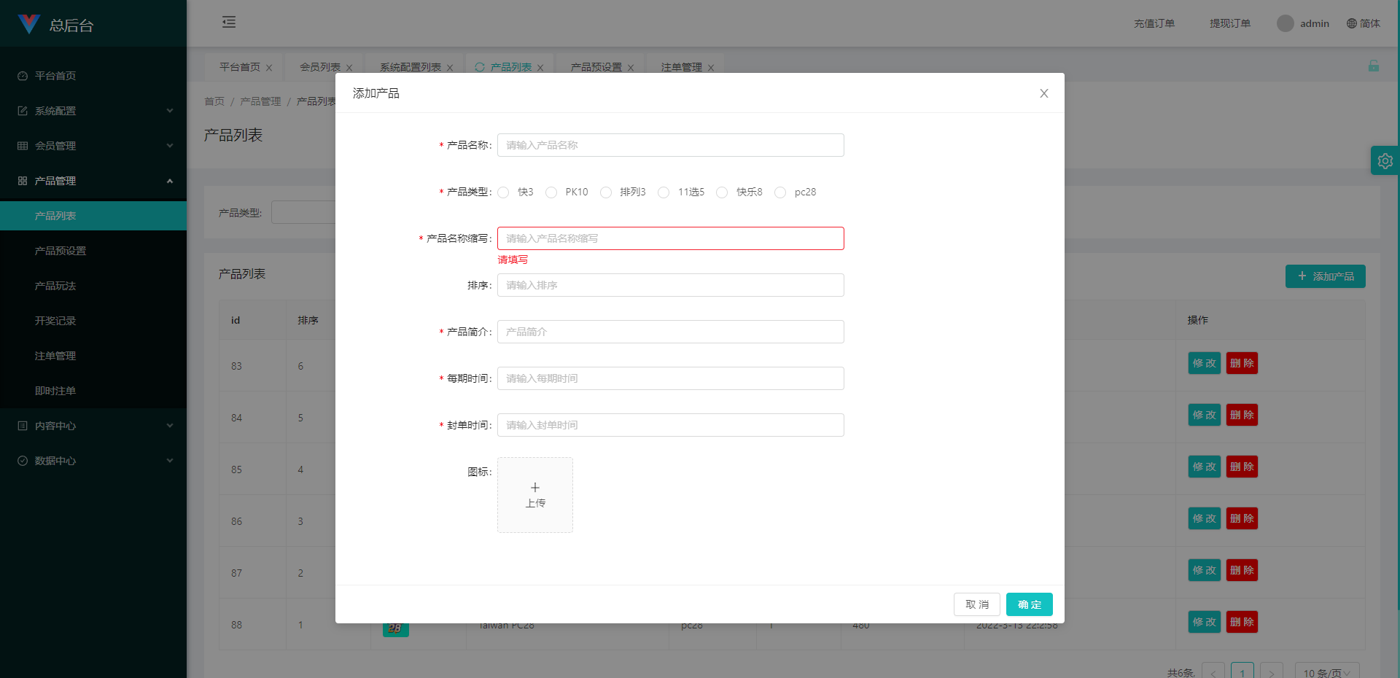Screen dimensions: 1400x678
Task: Click the 产品名称 input field
Action: click(669, 145)
